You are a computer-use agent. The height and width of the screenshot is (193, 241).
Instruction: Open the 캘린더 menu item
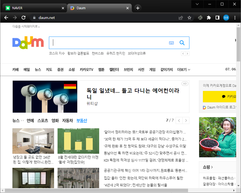(x=114, y=70)
